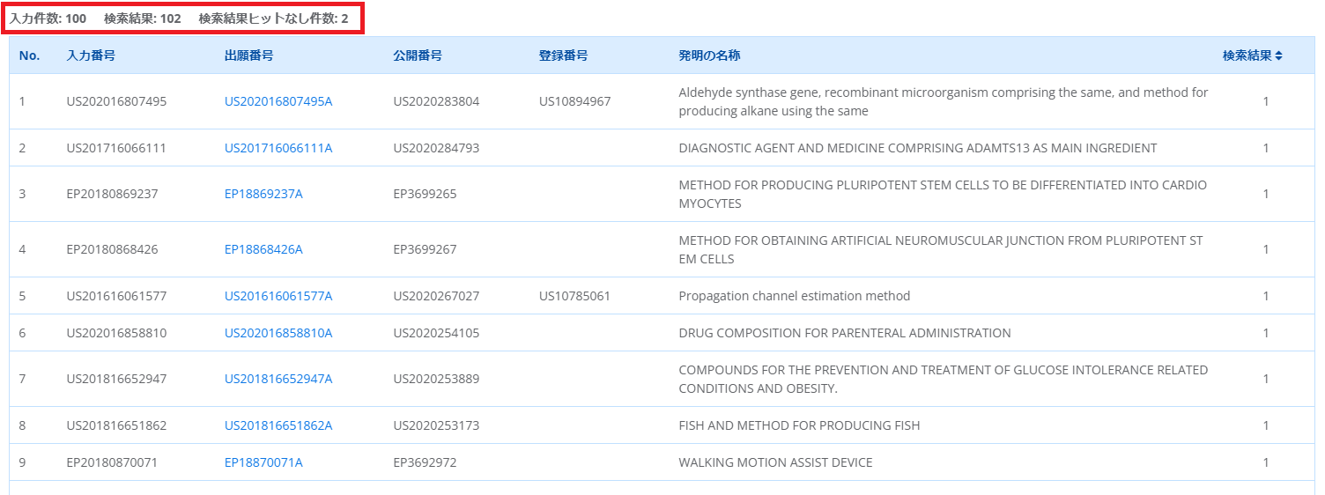Click the Propagation channel estimation method title
Image resolution: width=1325 pixels, height=495 pixels.
point(794,296)
